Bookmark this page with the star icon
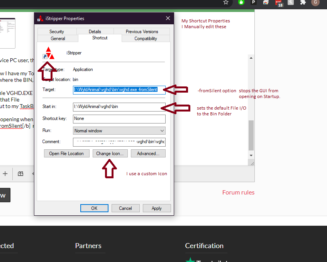 pos(226,2)
